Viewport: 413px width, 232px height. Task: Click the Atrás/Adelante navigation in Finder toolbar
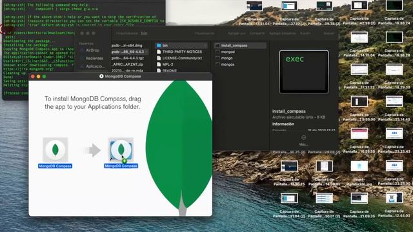pos(127,34)
